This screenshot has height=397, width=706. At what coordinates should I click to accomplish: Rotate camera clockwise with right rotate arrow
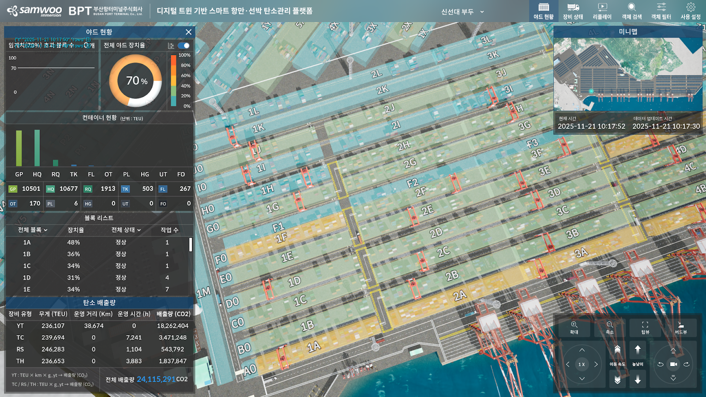point(687,364)
